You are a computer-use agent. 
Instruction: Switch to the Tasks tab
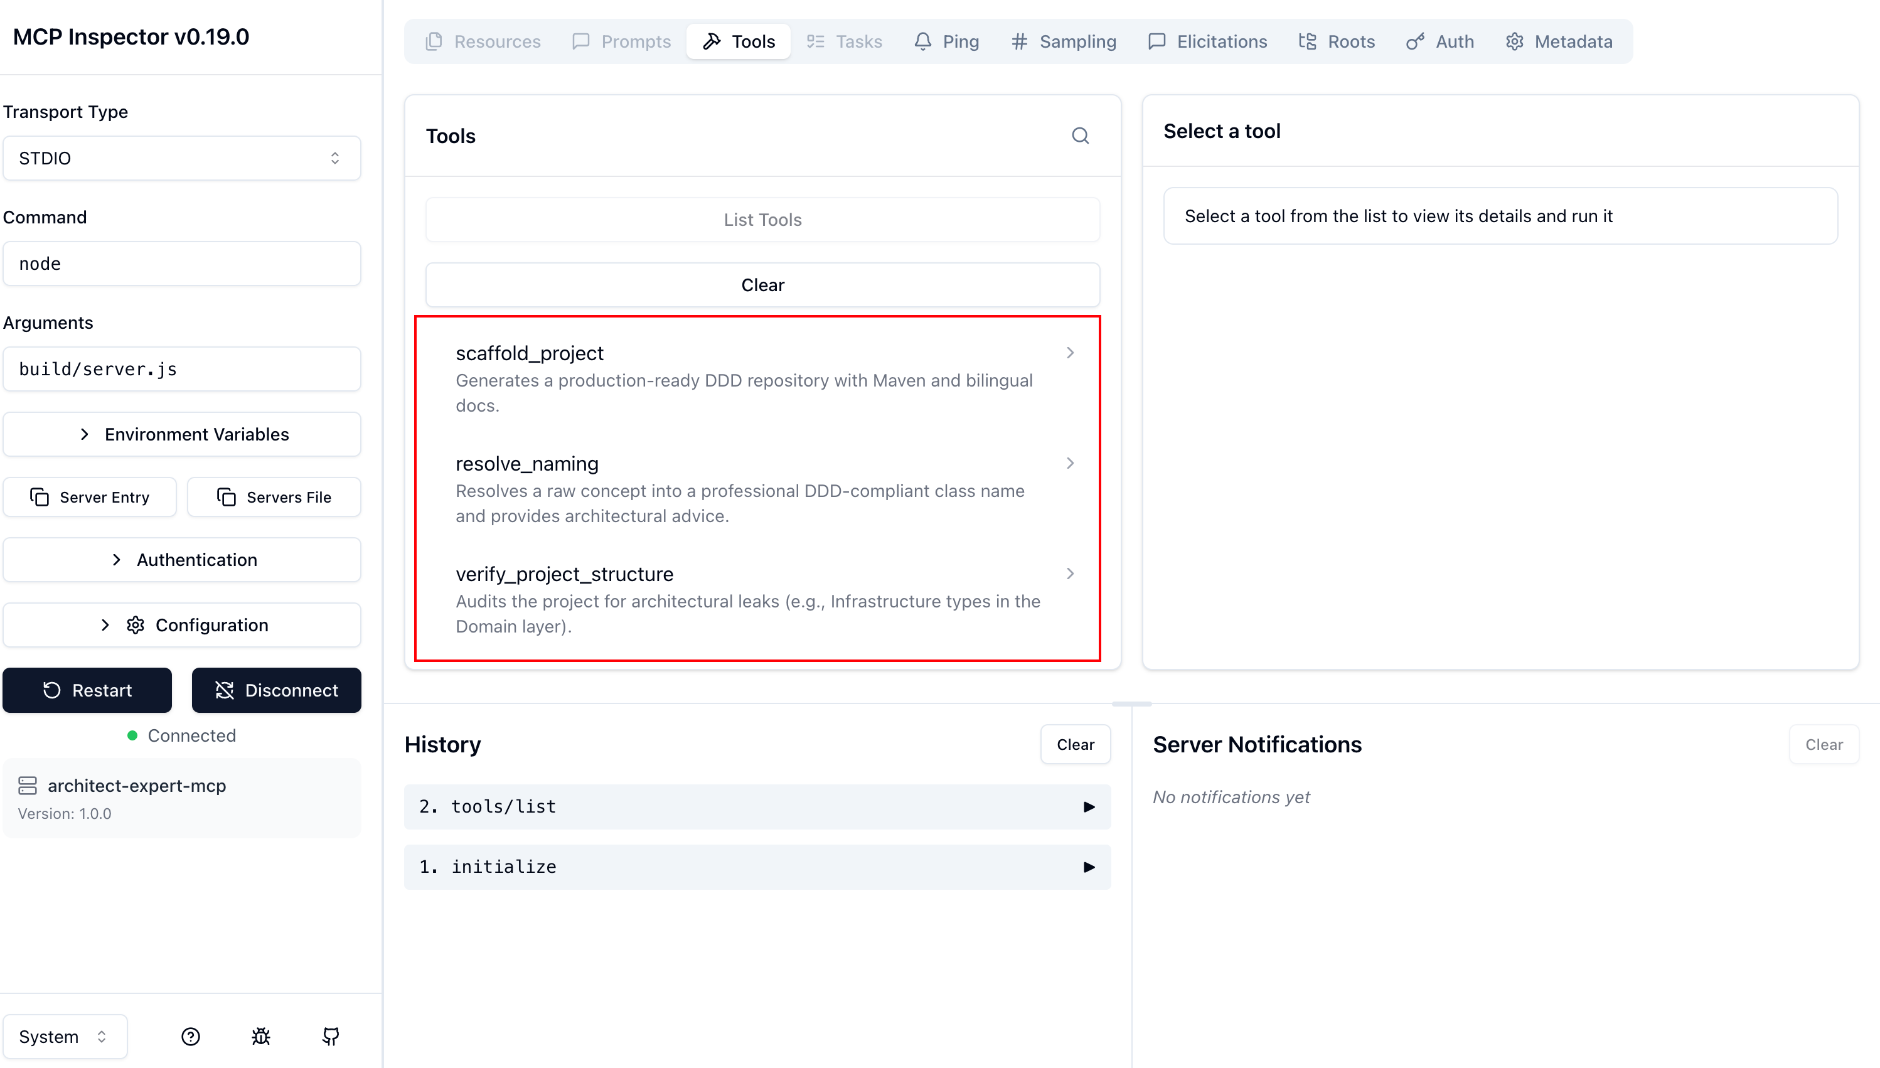[x=844, y=42]
